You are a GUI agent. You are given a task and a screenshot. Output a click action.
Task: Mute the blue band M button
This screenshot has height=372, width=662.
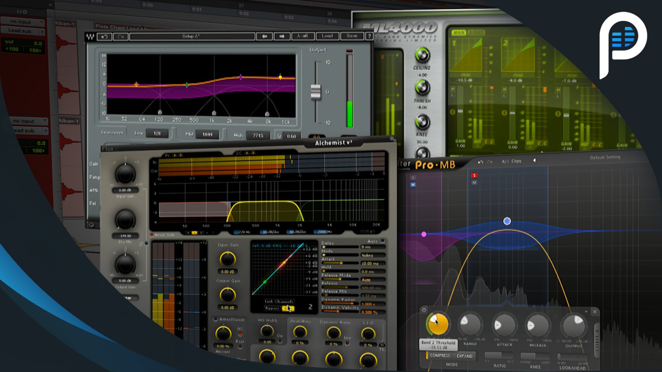tap(474, 183)
